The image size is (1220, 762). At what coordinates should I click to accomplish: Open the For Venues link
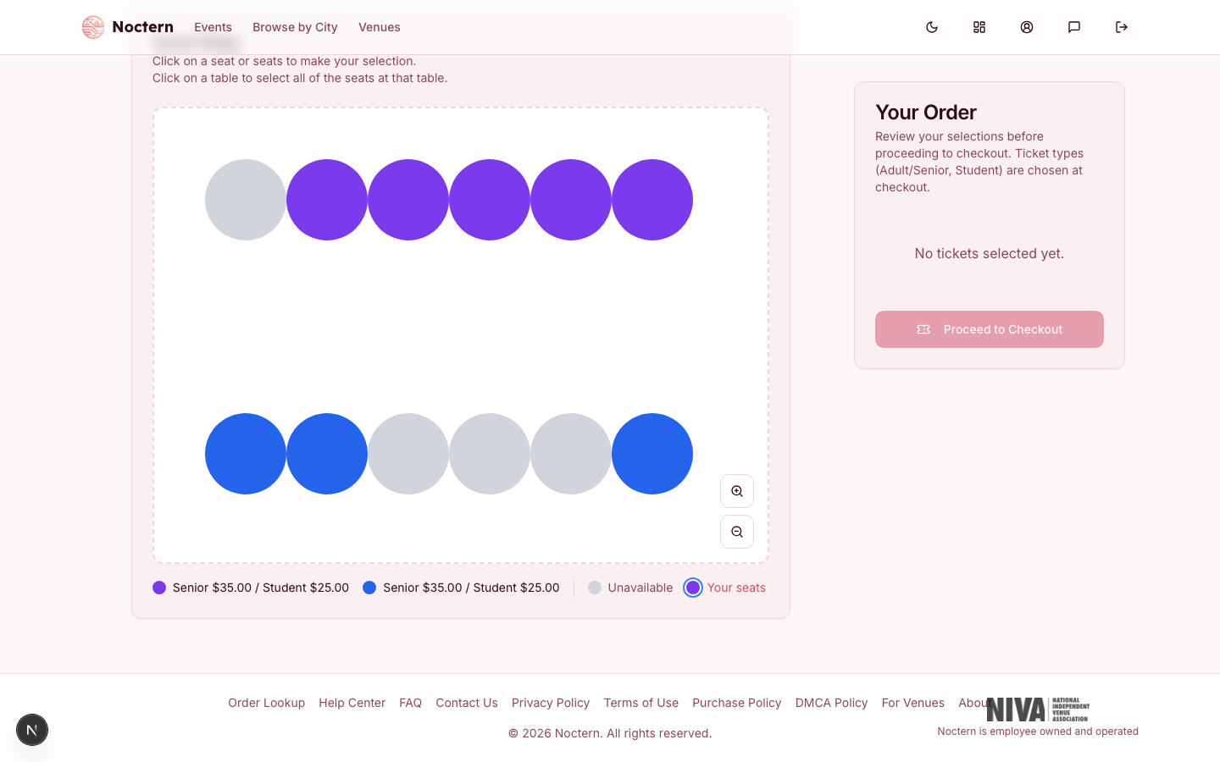913,703
